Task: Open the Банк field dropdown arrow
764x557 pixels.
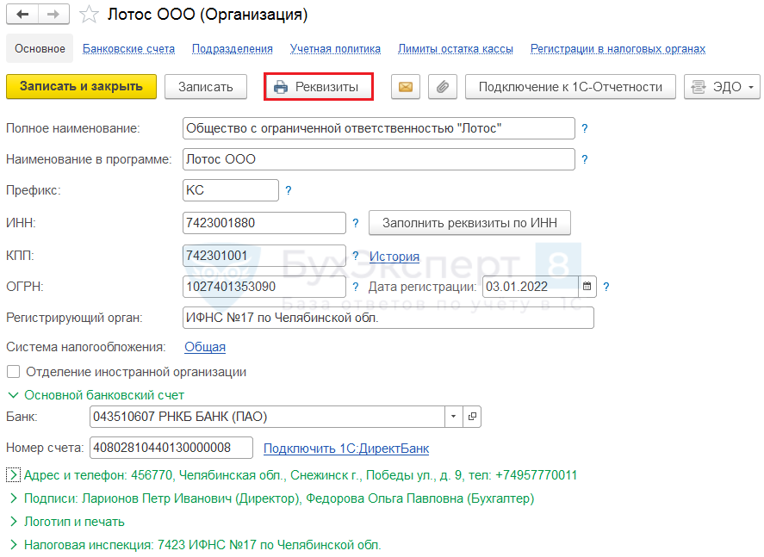Action: 454,417
